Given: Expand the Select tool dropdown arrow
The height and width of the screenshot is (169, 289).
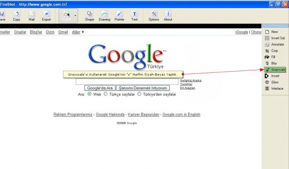Looking at the screenshot, I should click(x=75, y=16).
